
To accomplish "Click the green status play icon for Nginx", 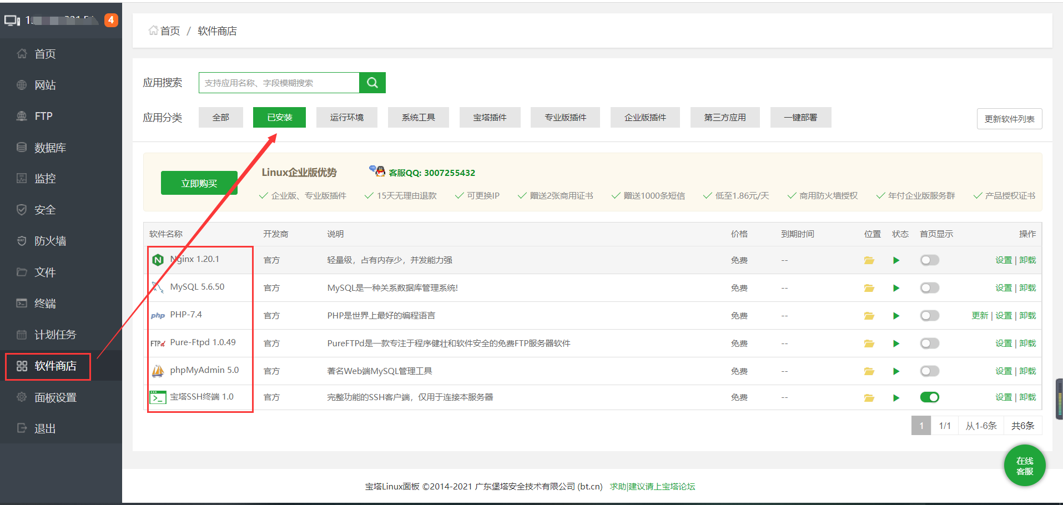I will click(x=896, y=260).
